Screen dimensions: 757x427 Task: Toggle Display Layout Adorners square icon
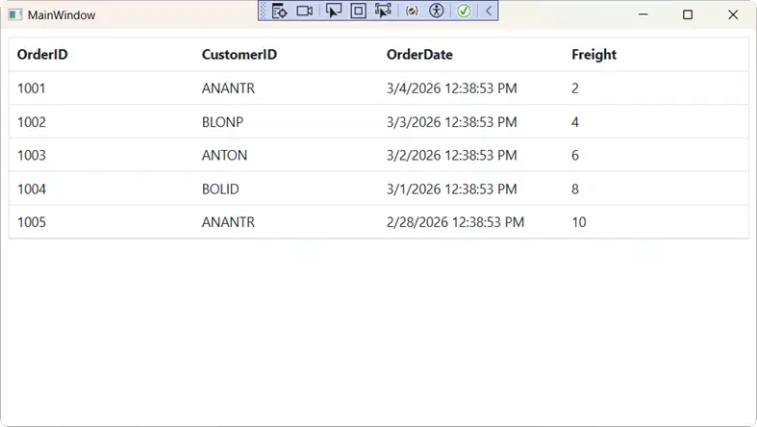(x=358, y=11)
